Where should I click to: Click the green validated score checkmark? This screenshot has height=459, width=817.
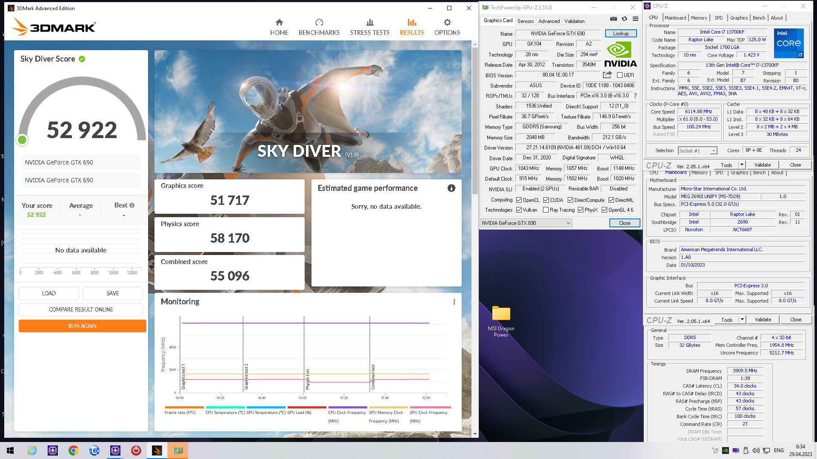click(82, 59)
